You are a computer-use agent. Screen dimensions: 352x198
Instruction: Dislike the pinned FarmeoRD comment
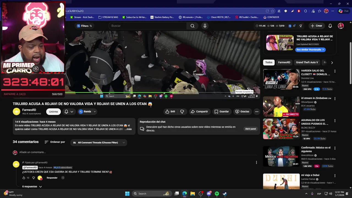click(34, 178)
